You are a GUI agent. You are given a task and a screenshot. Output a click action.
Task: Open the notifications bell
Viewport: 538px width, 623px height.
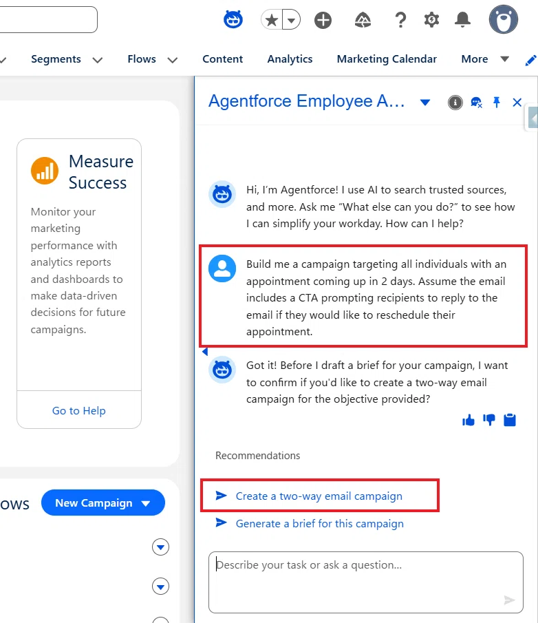pyautogui.click(x=462, y=19)
